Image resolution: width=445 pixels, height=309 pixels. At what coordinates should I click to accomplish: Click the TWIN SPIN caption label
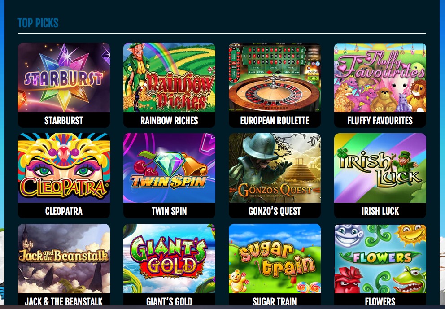pos(169,211)
